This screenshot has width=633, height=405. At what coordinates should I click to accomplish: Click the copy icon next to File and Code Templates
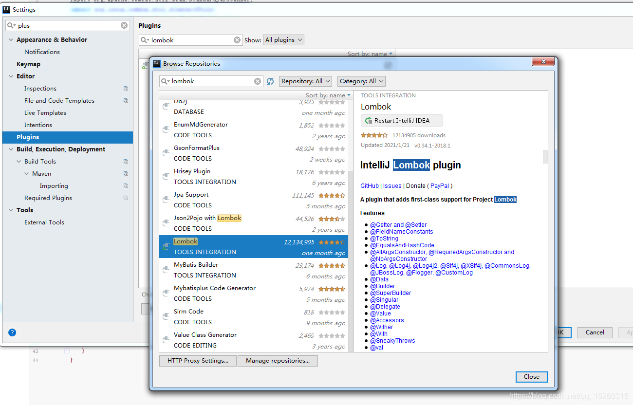click(x=126, y=101)
